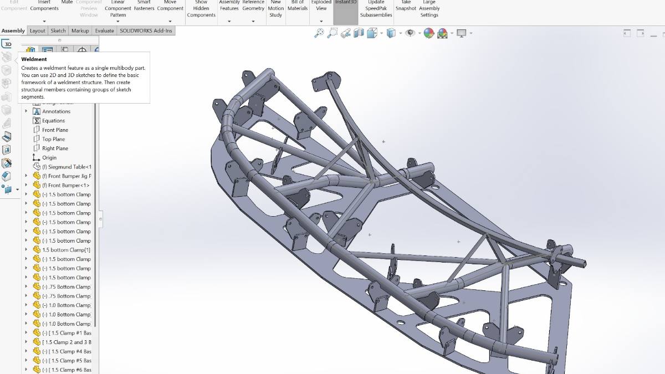Click the Mate button
665x374 pixels.
click(67, 3)
